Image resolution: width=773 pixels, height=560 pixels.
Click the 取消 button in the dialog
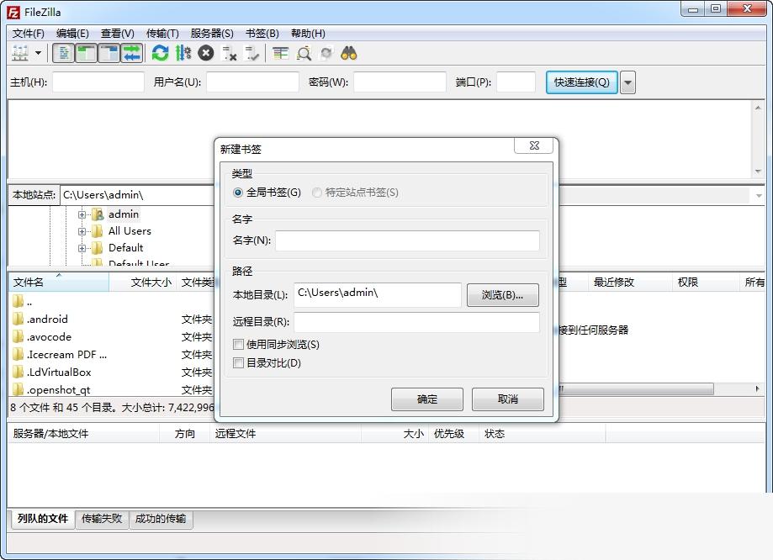click(508, 399)
